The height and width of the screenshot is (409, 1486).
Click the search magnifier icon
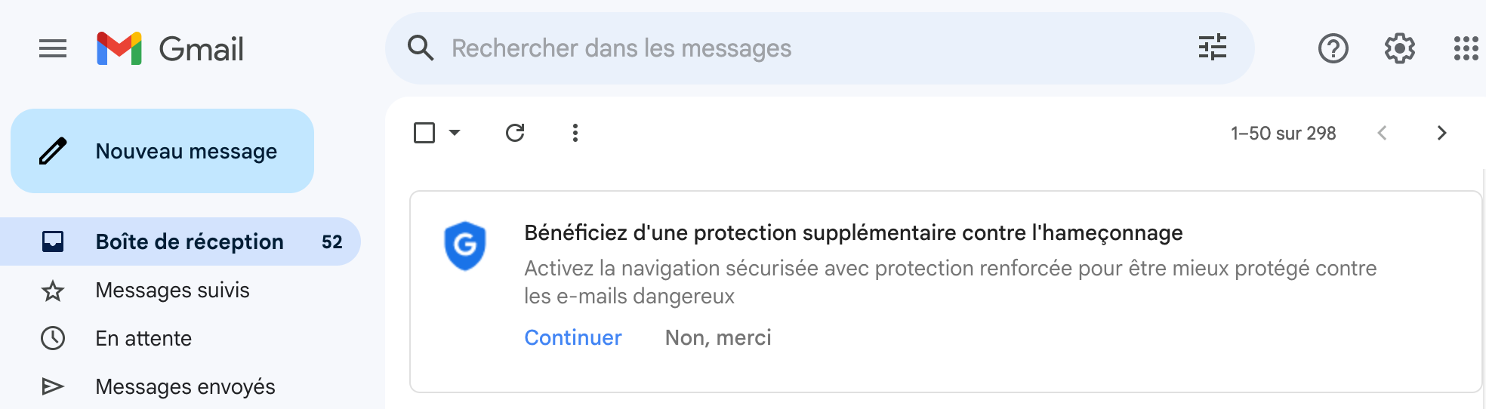421,48
